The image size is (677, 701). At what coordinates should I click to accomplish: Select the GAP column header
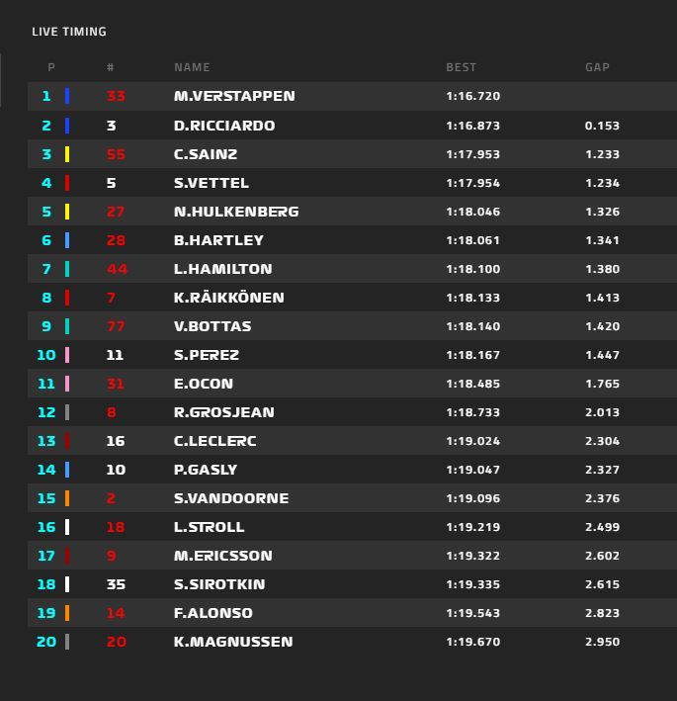(x=598, y=67)
